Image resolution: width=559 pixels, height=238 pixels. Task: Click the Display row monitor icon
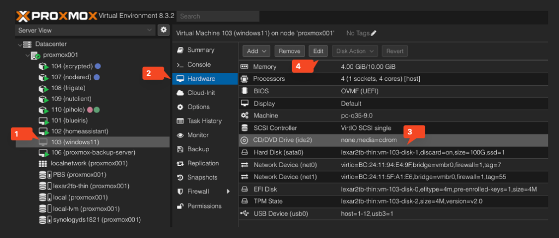point(245,103)
